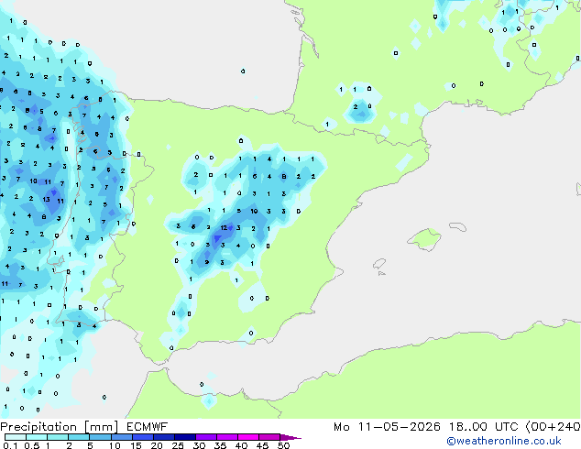Click the date 'Mo 11-05-2026'
This screenshot has height=449, width=581.
387,427
